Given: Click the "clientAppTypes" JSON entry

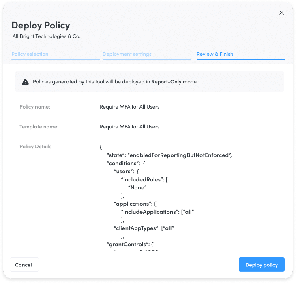Looking at the screenshot, I should (x=144, y=228).
